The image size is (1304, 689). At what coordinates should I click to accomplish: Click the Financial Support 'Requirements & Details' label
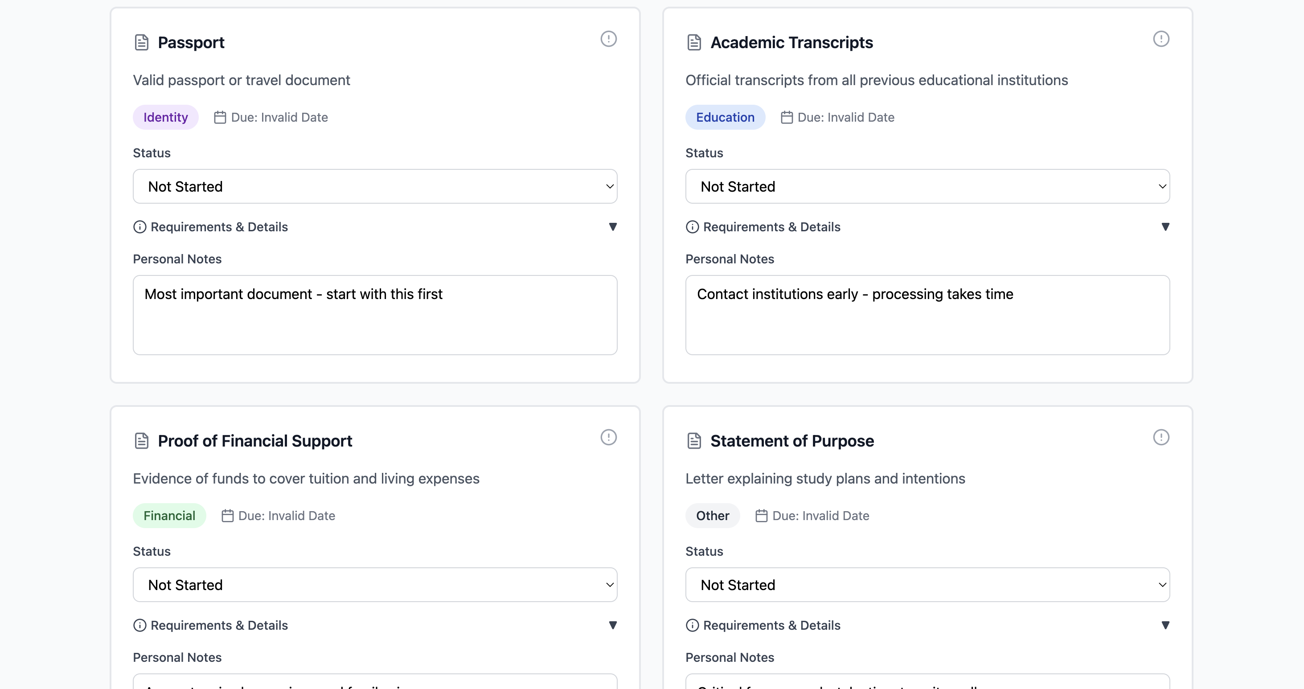click(219, 625)
